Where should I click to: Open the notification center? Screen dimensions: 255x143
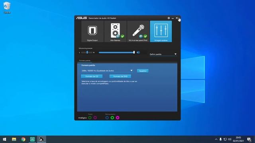coord(249,139)
